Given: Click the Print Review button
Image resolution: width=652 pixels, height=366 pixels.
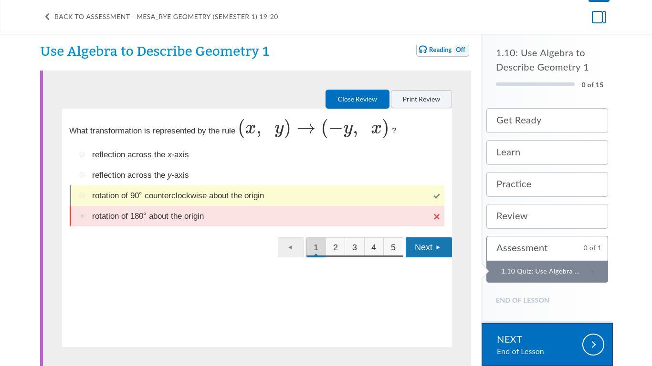Looking at the screenshot, I should tap(421, 99).
